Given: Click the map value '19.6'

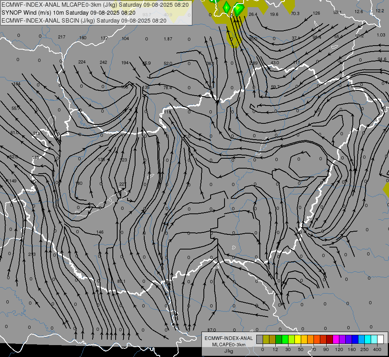Looking at the screenshot, I should [x=274, y=14].
